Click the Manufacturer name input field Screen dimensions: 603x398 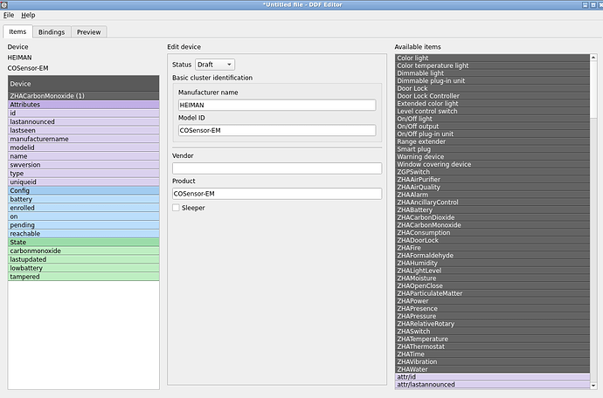(x=277, y=105)
